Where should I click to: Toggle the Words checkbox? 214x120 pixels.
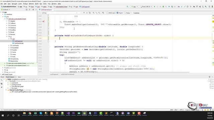(117, 13)
